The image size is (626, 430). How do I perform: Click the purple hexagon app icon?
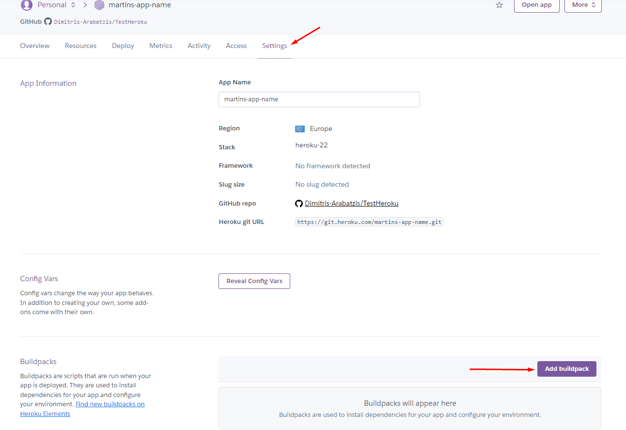click(99, 5)
